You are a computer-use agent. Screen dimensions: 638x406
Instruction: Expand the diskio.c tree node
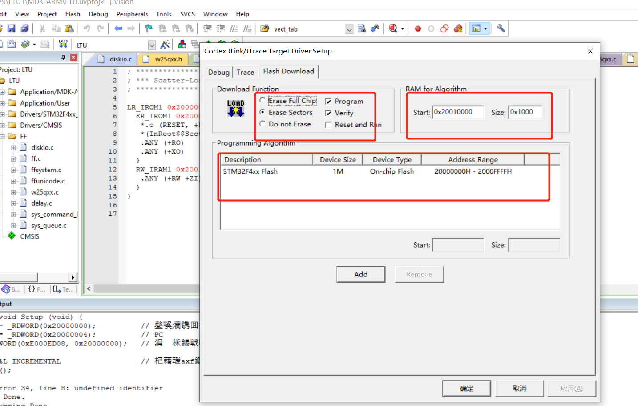(x=13, y=148)
